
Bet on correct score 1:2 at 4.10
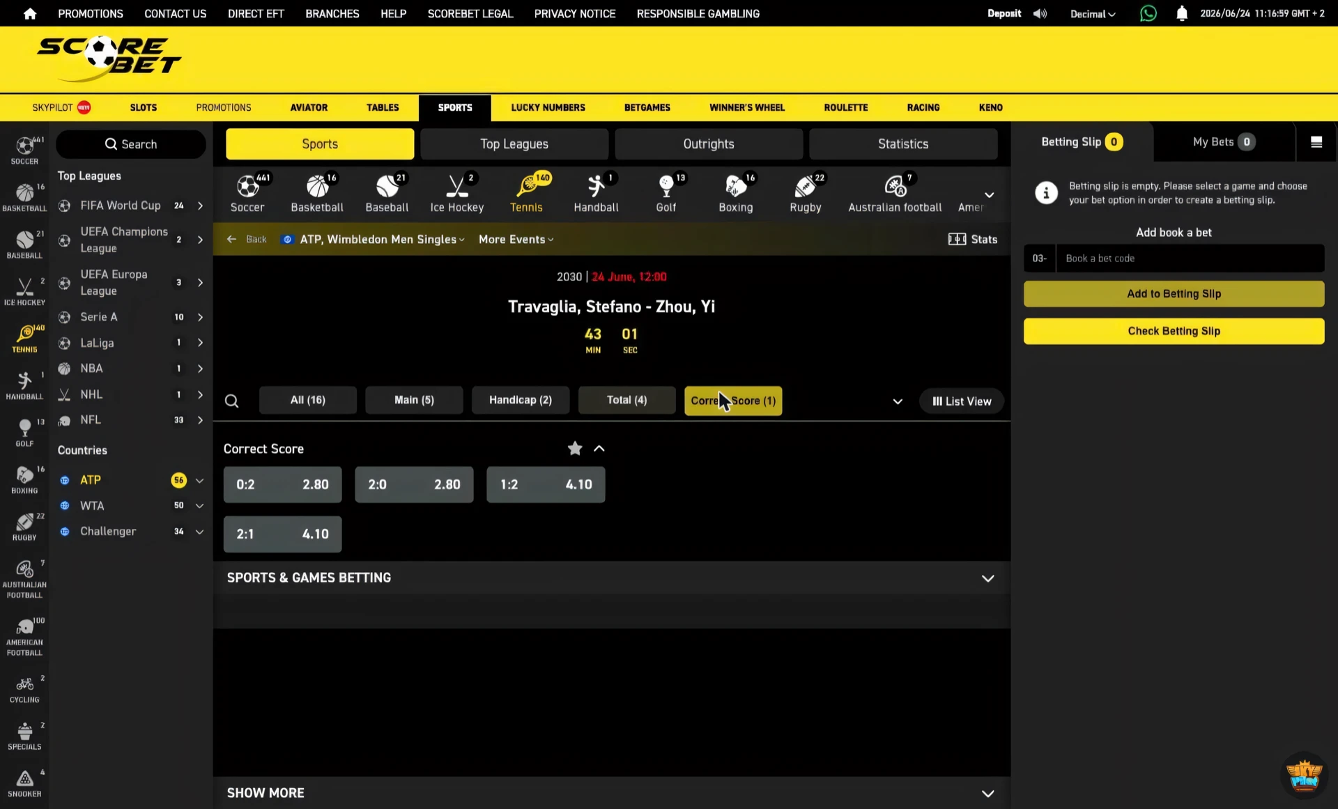click(546, 484)
